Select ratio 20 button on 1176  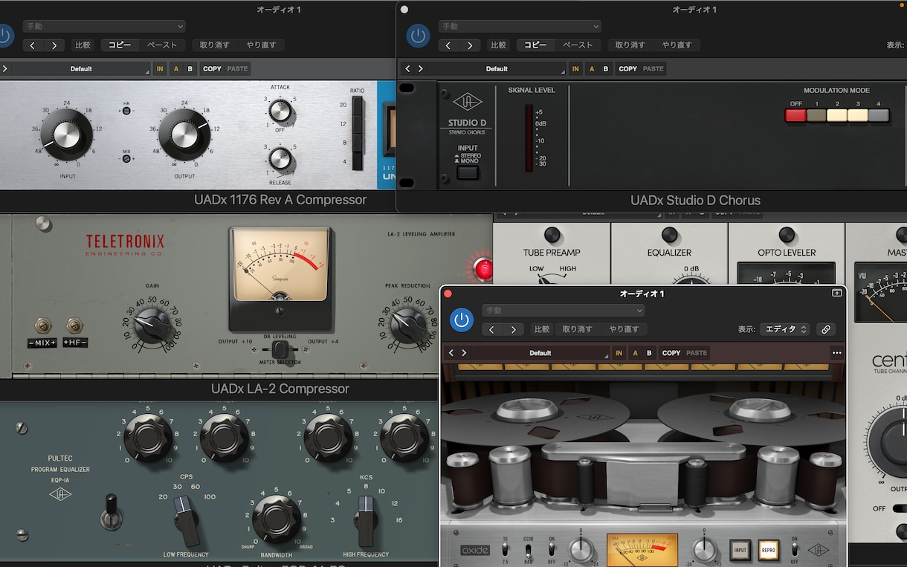coord(358,106)
